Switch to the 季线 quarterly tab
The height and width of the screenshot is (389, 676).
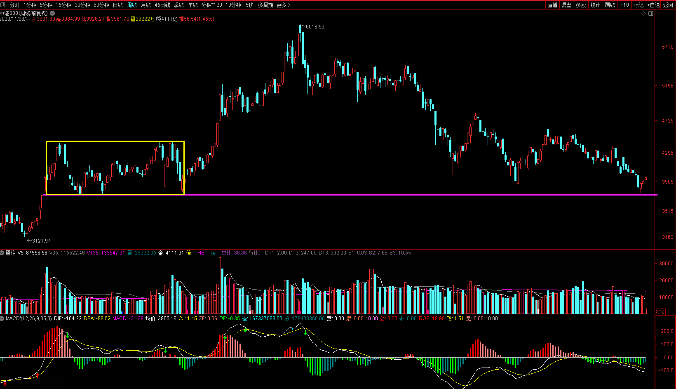(x=179, y=5)
